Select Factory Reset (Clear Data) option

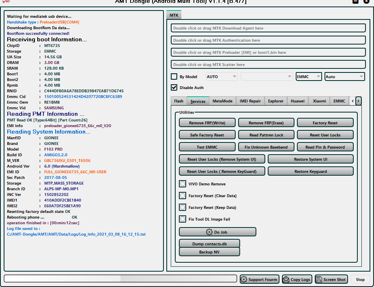(183, 196)
